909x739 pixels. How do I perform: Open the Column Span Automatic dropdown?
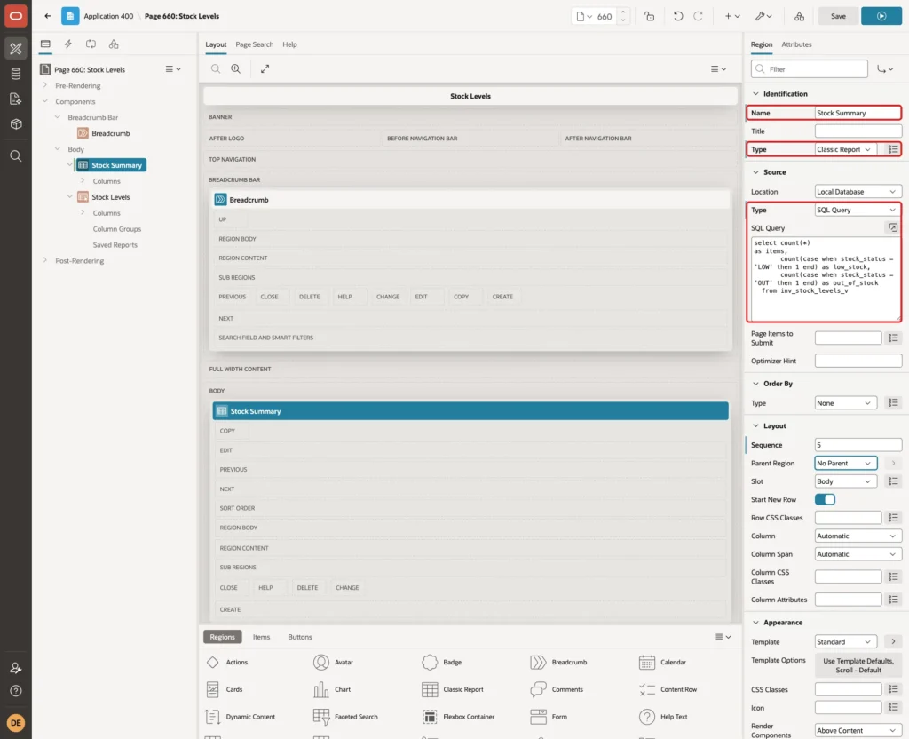click(858, 554)
